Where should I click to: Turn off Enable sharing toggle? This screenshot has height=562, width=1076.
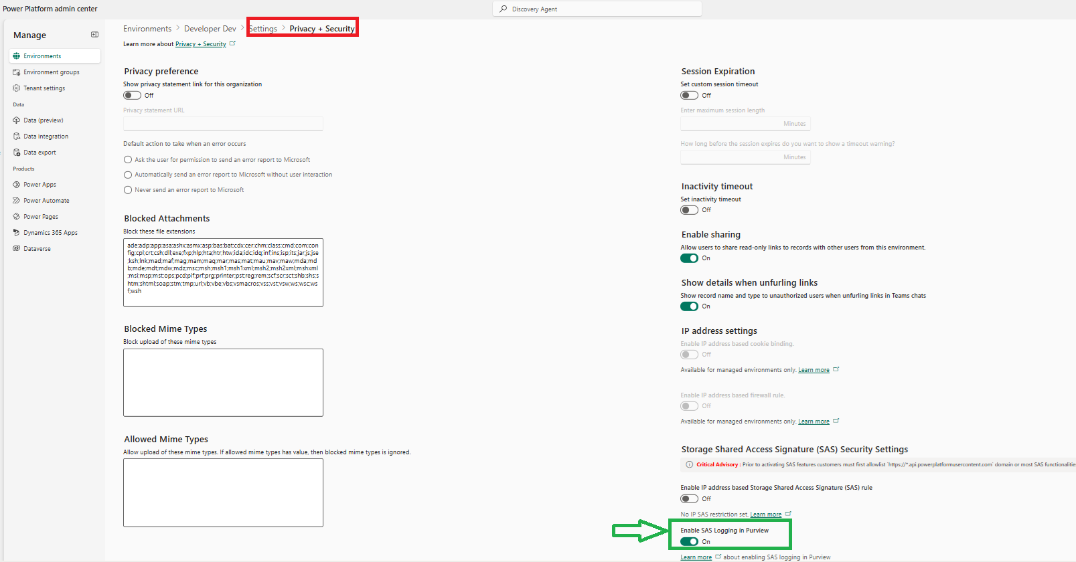[x=689, y=258]
